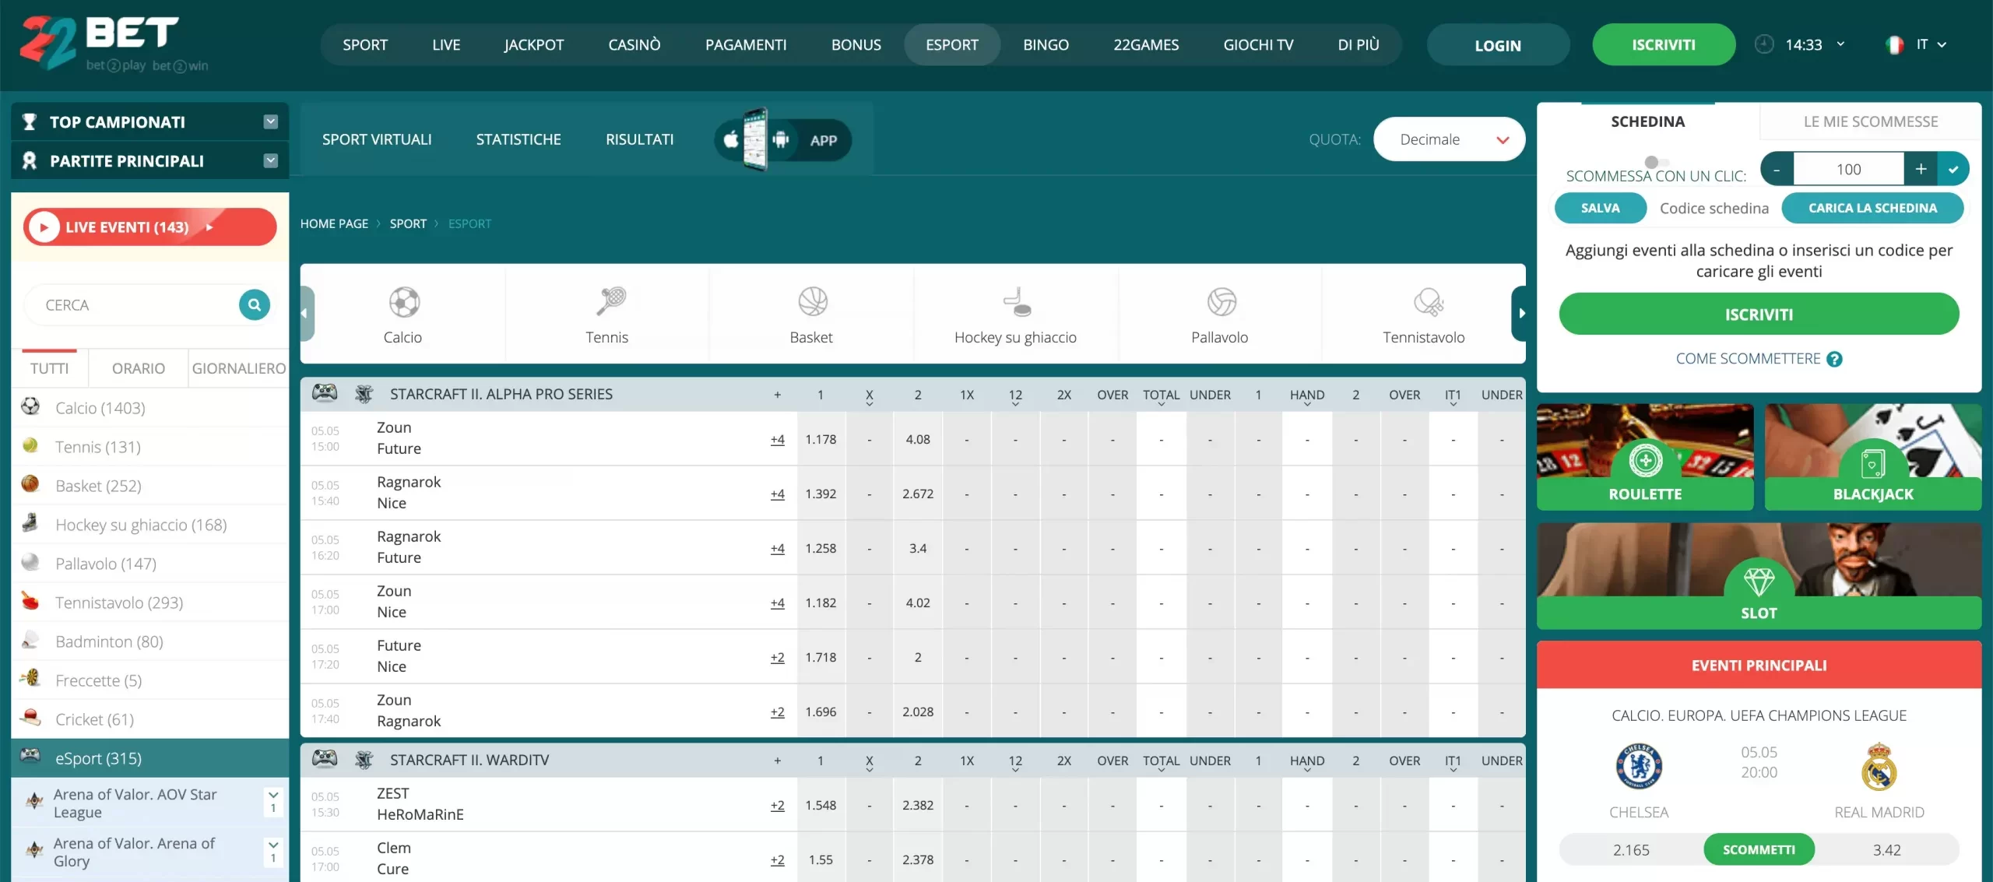The height and width of the screenshot is (882, 1993).
Task: Click the ISCRIVITI button in top header
Action: (x=1664, y=44)
